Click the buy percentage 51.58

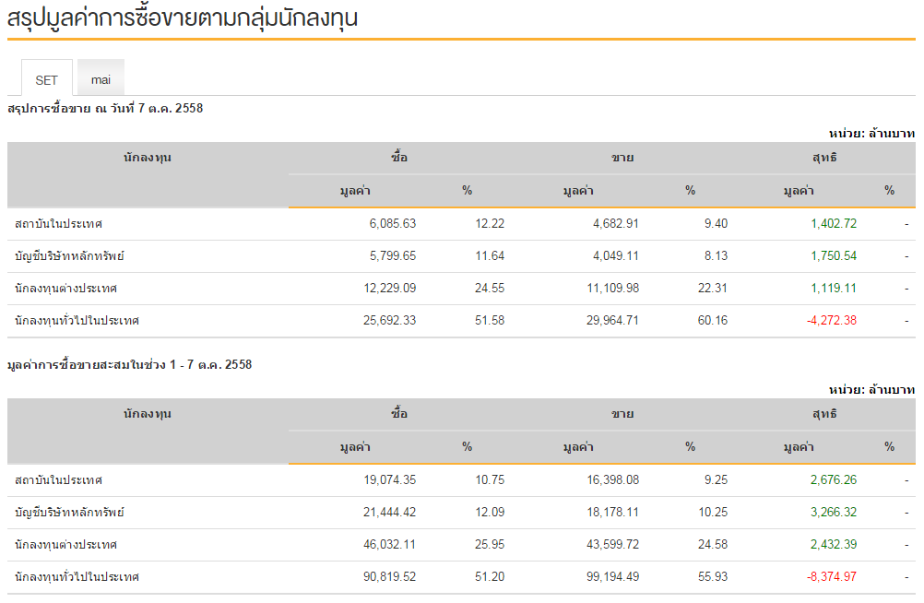click(x=490, y=321)
